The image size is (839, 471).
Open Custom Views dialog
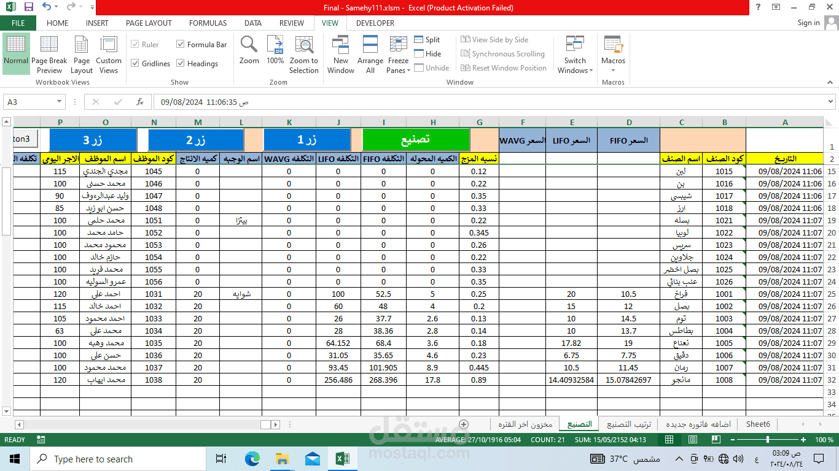click(x=109, y=54)
